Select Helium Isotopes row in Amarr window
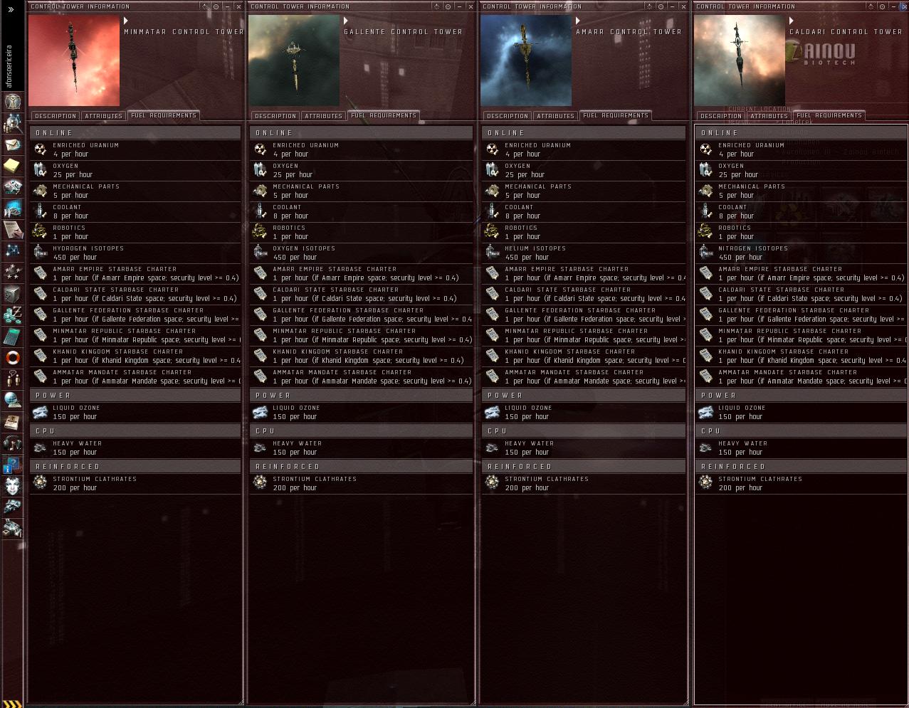 coord(584,253)
